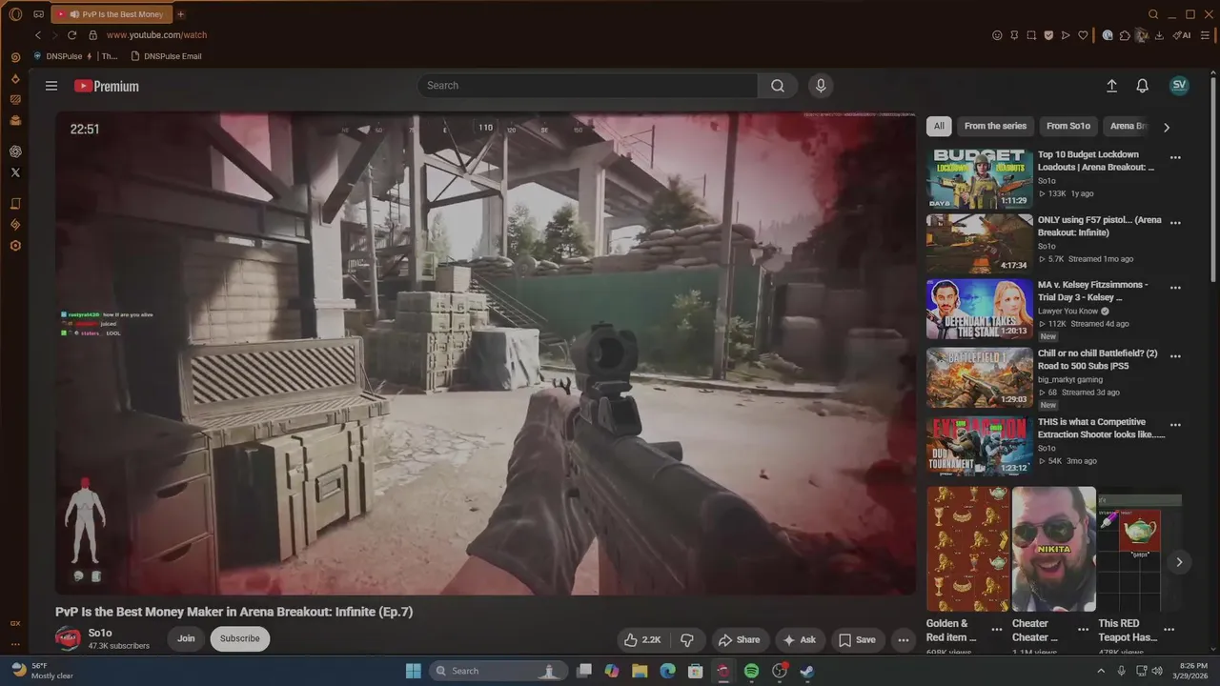Image resolution: width=1220 pixels, height=686 pixels.
Task: Open ChatGPT in Opera sidebar
Action: point(15,151)
